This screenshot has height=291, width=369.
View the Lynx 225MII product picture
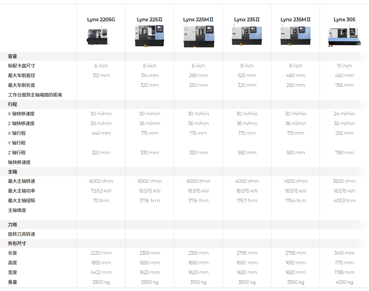(x=199, y=36)
